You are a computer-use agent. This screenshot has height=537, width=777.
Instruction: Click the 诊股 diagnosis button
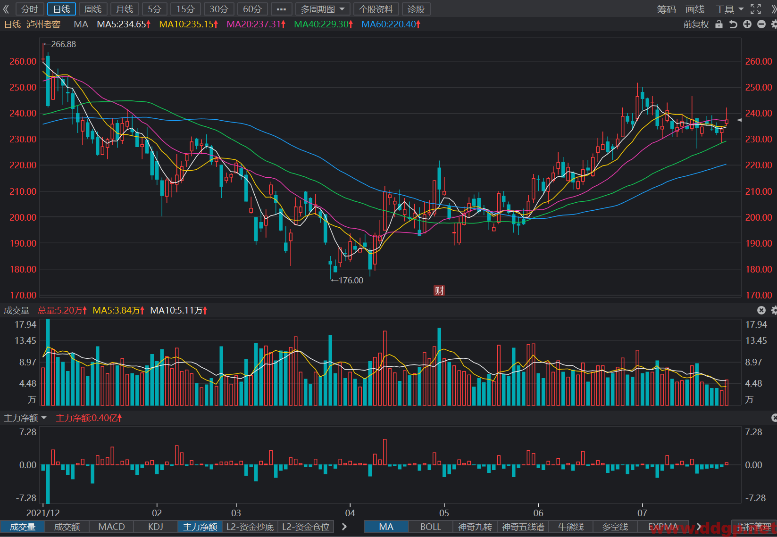416,9
